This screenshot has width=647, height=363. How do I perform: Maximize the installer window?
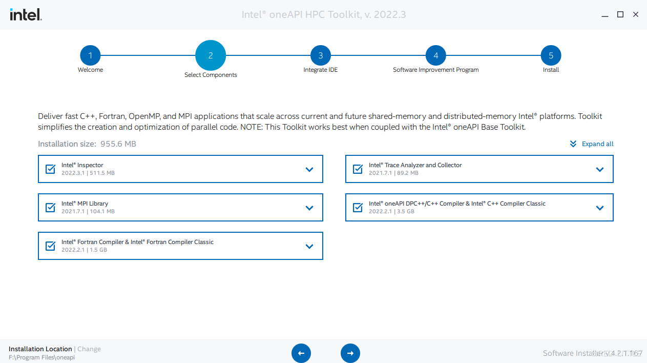(620, 15)
